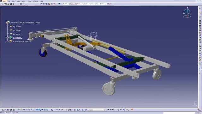Select the Rotate view tool
This screenshot has height=114, width=202.
[27, 110]
